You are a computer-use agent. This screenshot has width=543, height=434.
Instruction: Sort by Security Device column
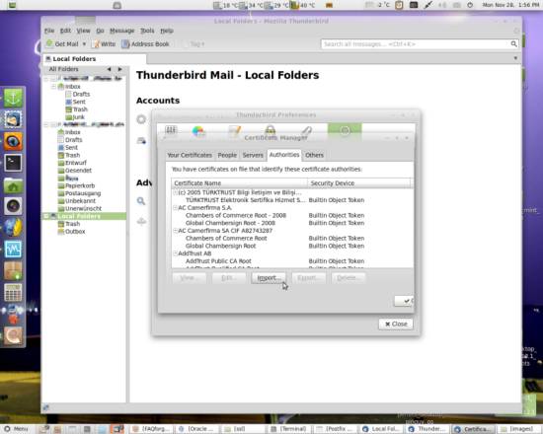coord(358,183)
